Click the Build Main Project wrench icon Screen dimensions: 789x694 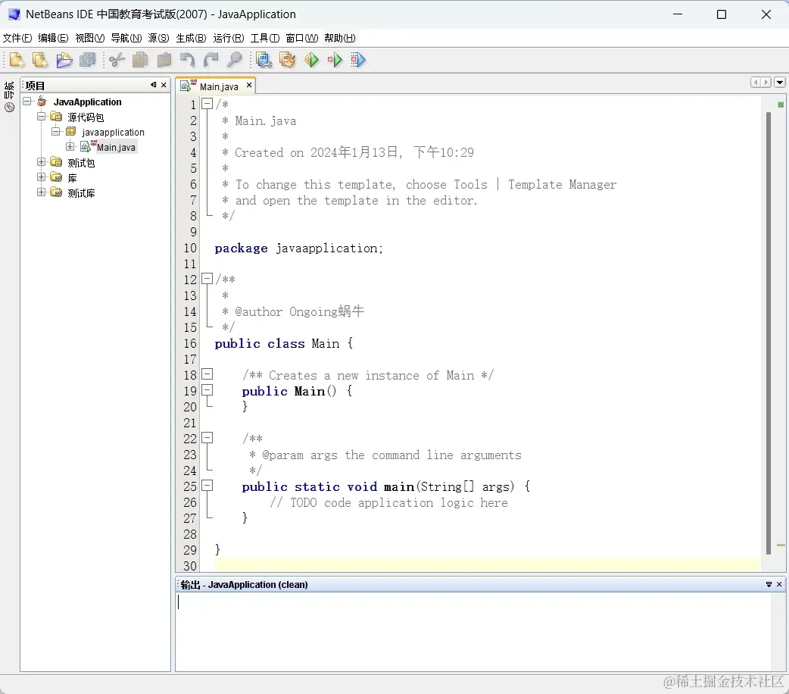(264, 60)
